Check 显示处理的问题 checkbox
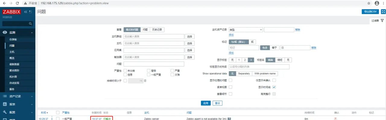386x120 pixels. click(x=230, y=80)
